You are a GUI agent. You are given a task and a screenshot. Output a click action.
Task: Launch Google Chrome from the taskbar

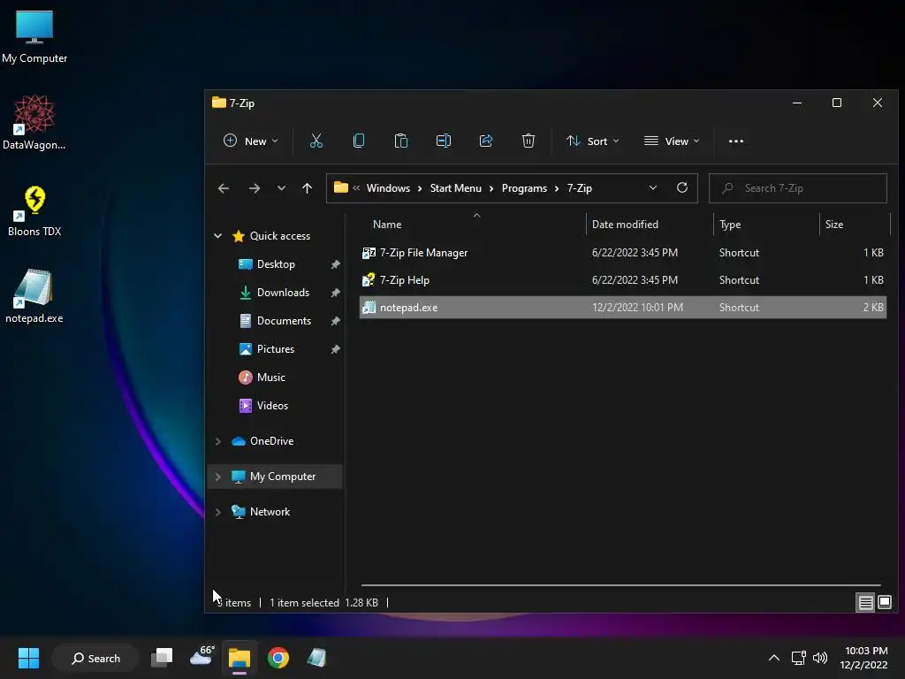click(x=278, y=658)
